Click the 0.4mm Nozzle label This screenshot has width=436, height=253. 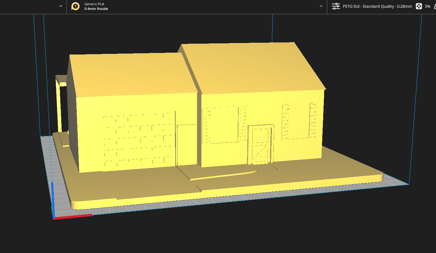96,9
